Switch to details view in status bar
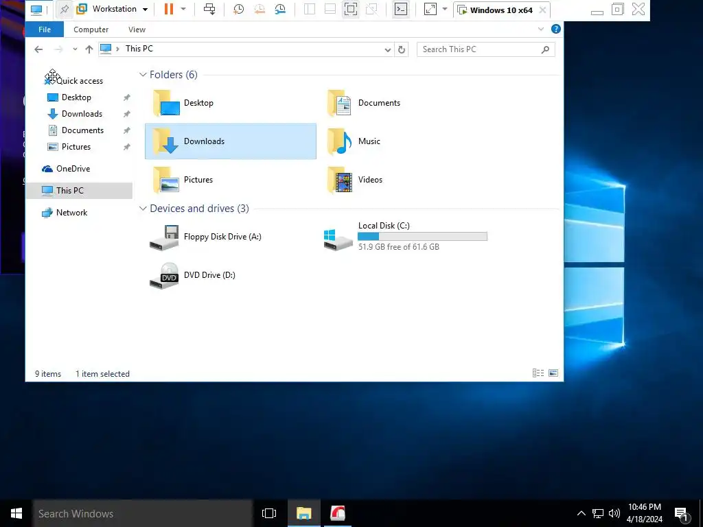The height and width of the screenshot is (527, 703). coord(538,373)
